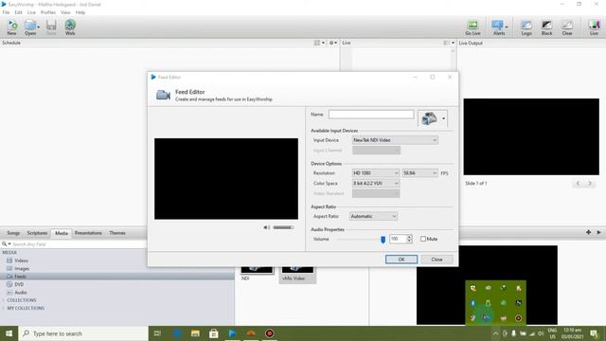The image size is (606, 341).
Task: Click Close in the Feed Editor
Action: 437,259
